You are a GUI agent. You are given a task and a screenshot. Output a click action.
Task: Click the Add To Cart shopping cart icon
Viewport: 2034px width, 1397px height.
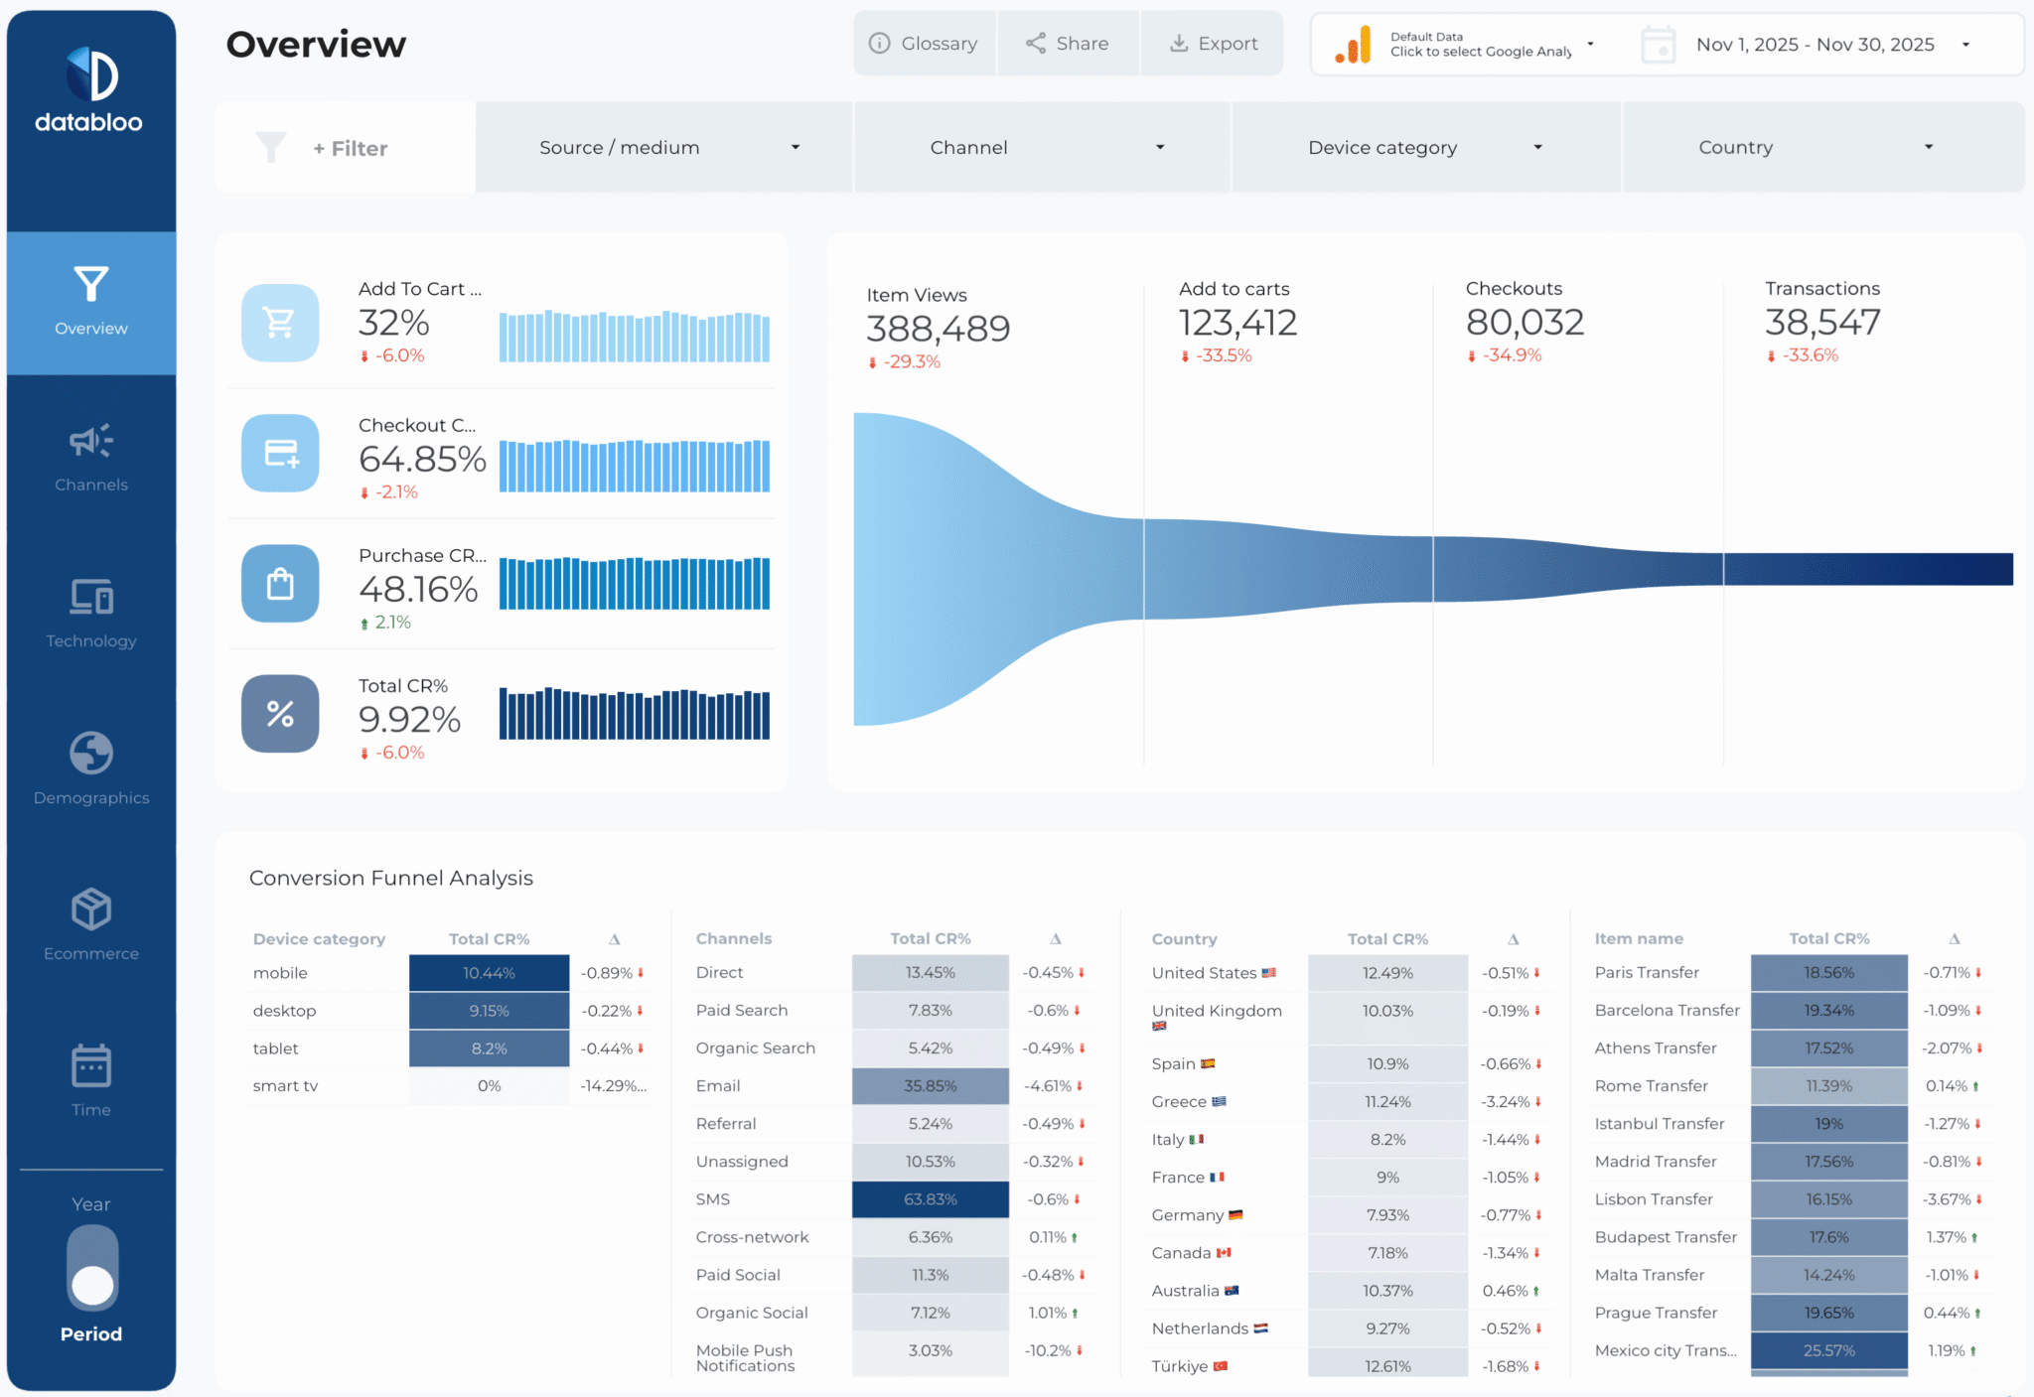[x=280, y=323]
